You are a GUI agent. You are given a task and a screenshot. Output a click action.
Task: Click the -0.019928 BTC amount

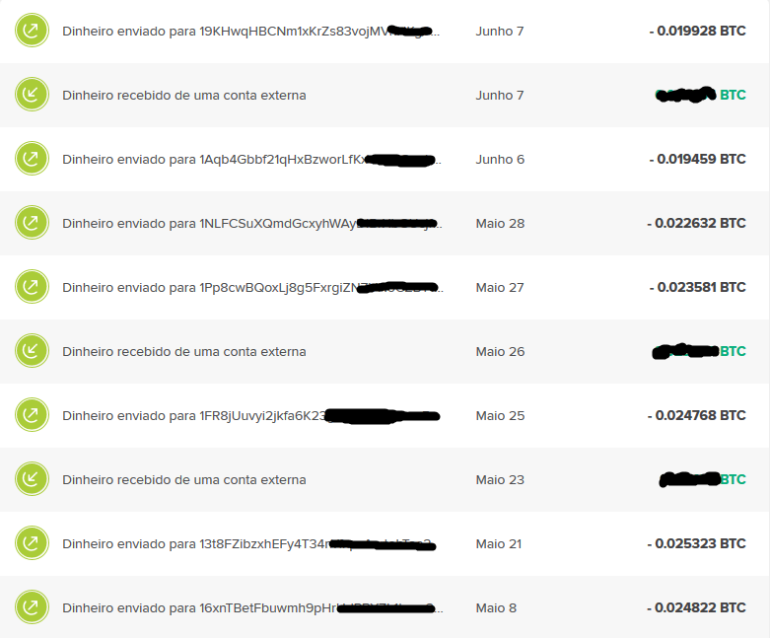coord(697,32)
